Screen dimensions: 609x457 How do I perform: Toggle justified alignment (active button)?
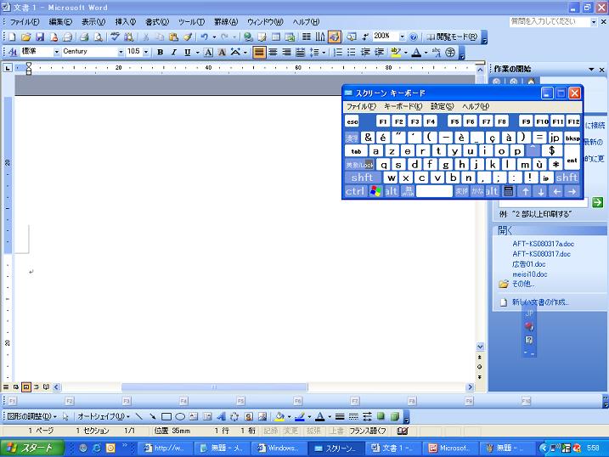[x=259, y=52]
